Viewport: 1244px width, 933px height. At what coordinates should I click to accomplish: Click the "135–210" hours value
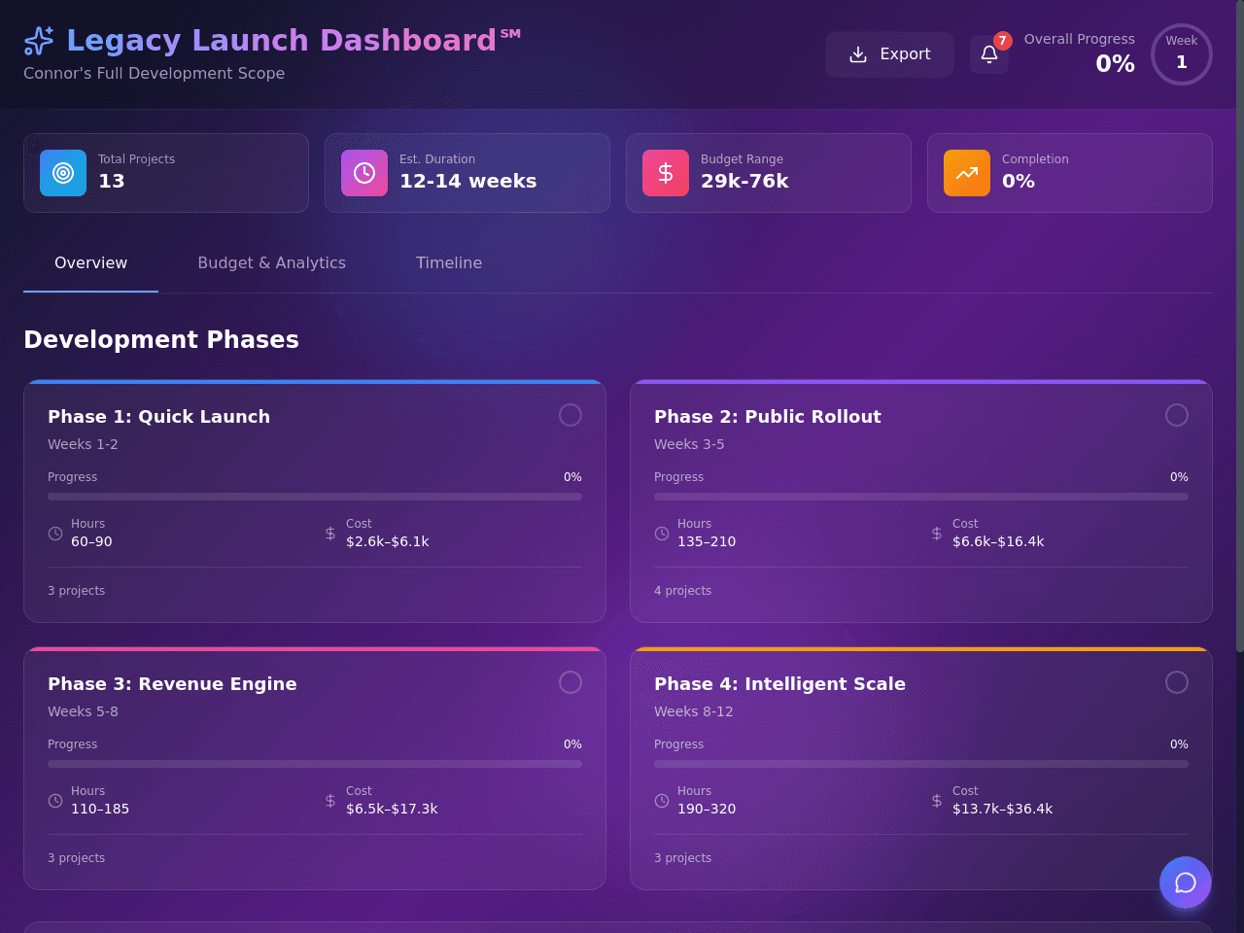coord(707,541)
